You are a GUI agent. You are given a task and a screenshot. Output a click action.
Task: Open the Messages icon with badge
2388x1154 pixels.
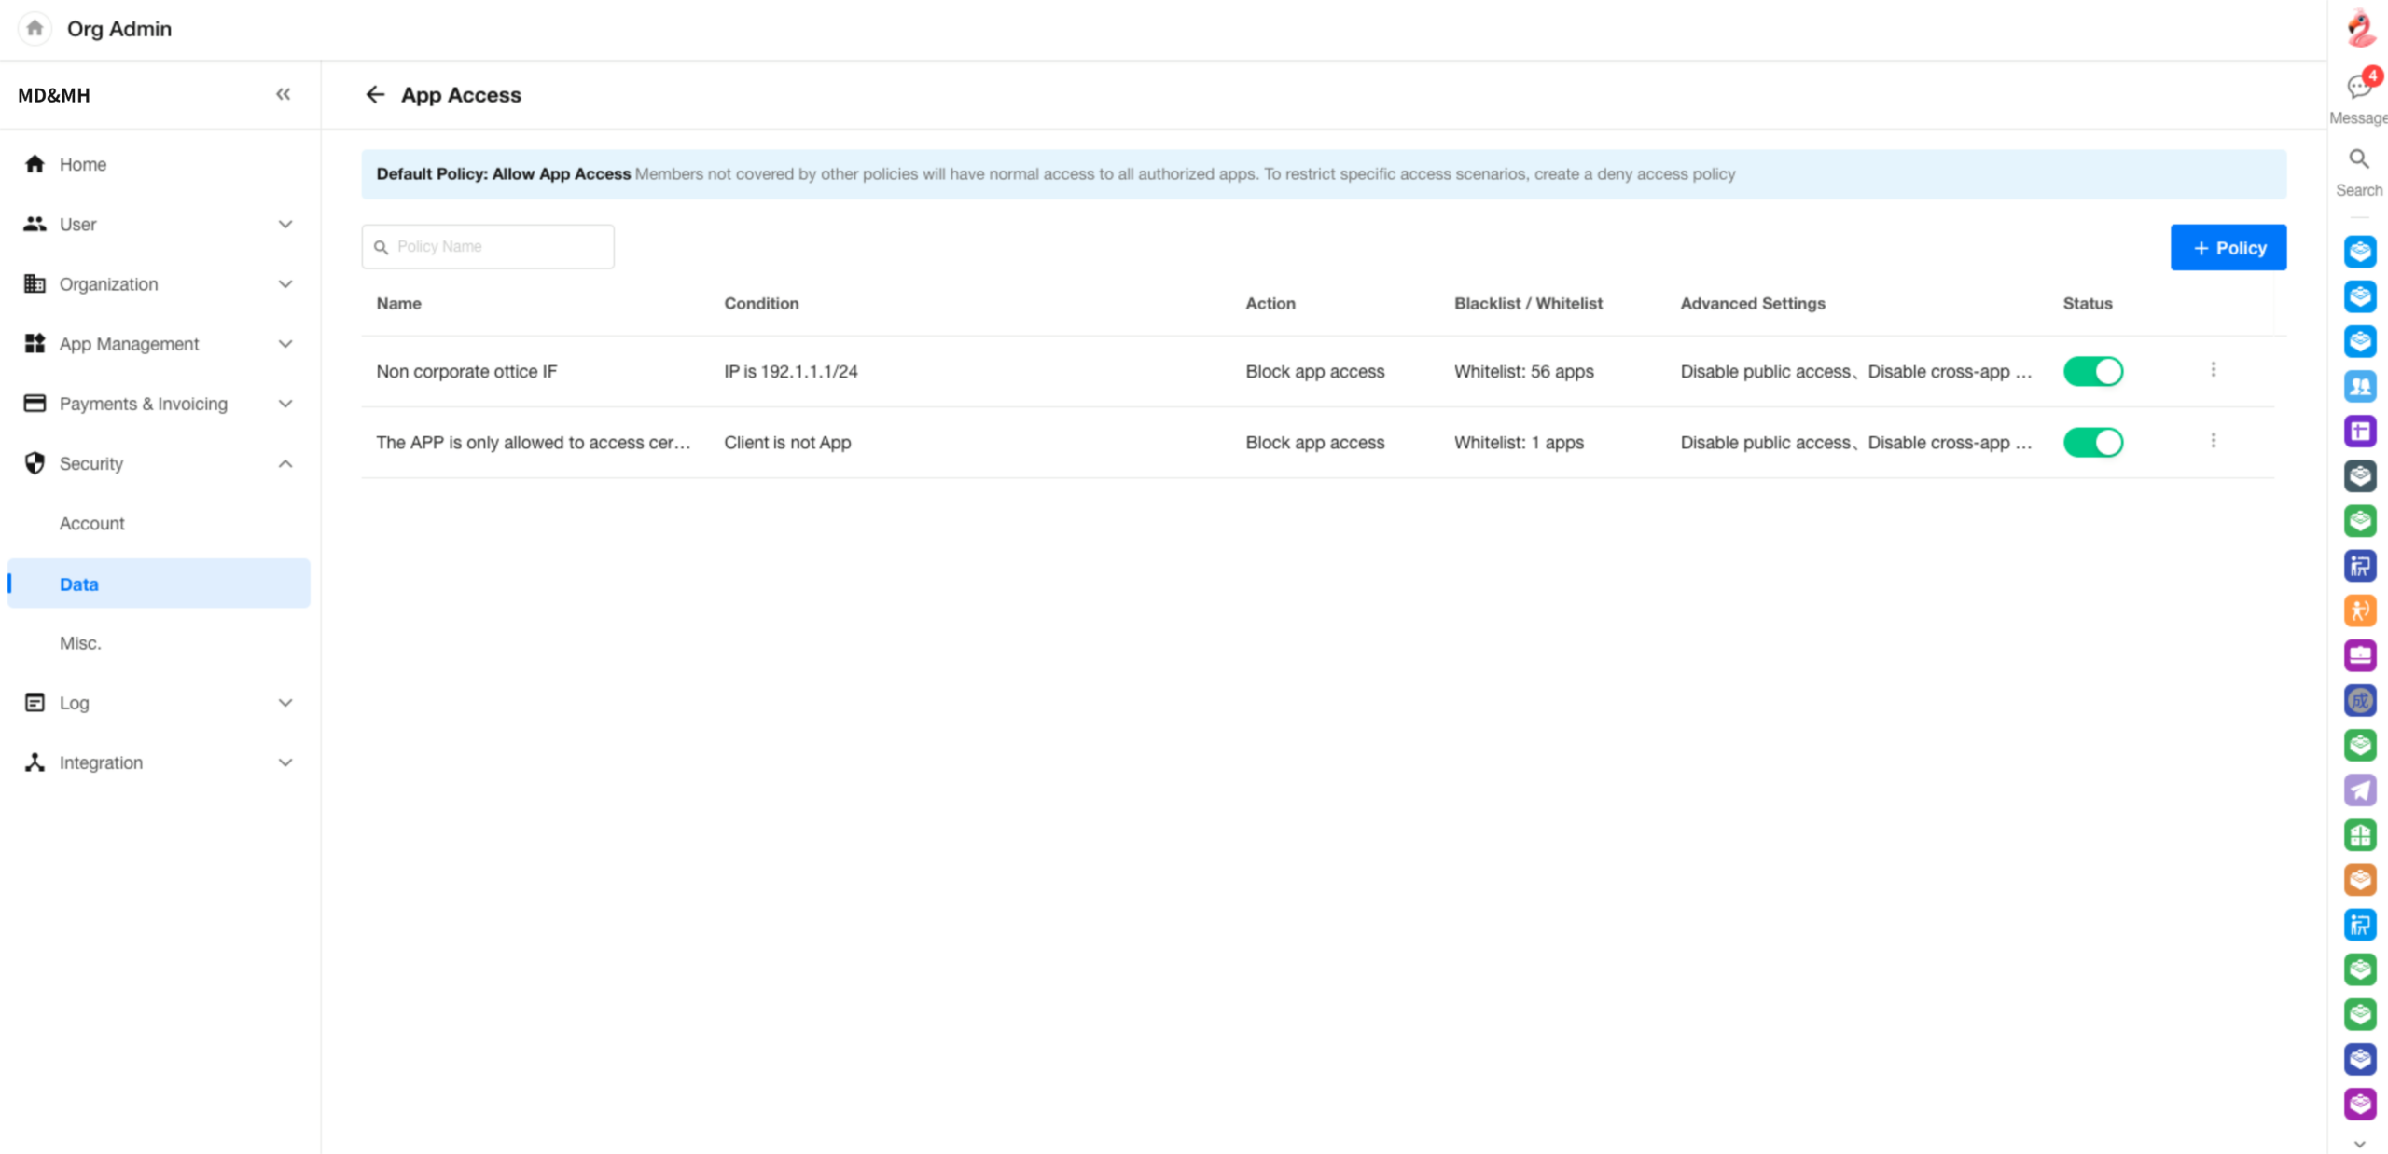(x=2359, y=87)
